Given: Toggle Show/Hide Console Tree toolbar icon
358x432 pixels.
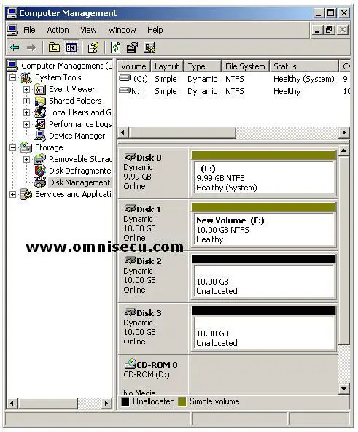Looking at the screenshot, I should 71,47.
